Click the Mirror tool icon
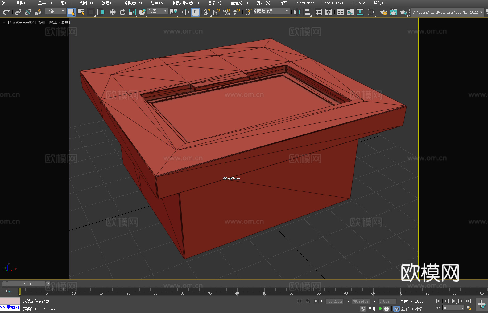 click(x=297, y=12)
